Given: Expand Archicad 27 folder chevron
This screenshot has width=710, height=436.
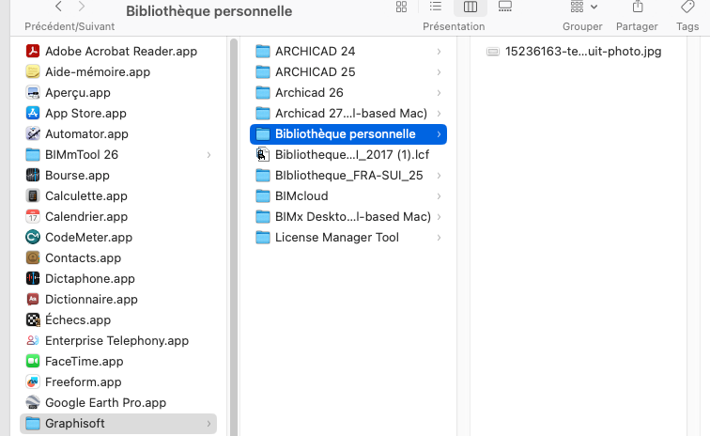Looking at the screenshot, I should 439,114.
